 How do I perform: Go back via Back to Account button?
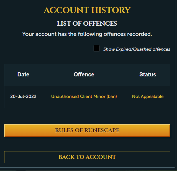pos(87,157)
